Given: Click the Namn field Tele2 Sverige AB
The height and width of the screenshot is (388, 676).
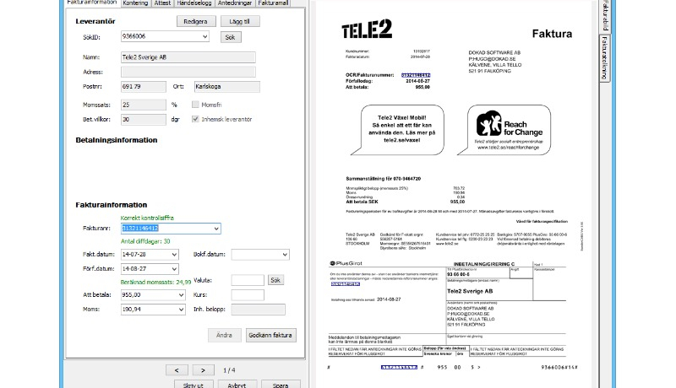Looking at the screenshot, I should [x=188, y=57].
